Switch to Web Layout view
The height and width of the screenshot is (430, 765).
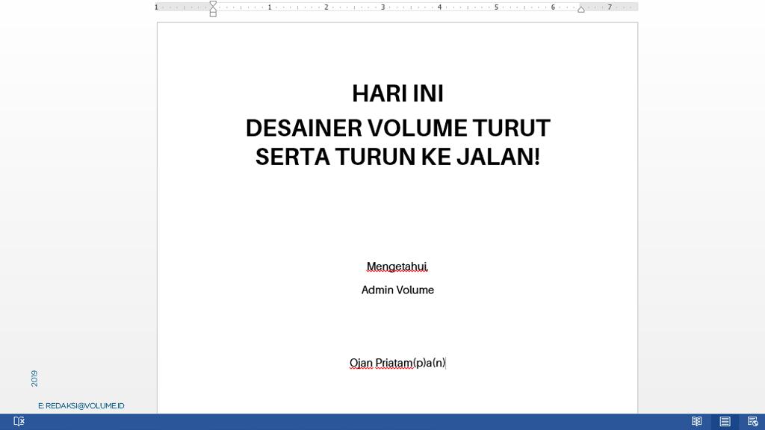point(753,420)
